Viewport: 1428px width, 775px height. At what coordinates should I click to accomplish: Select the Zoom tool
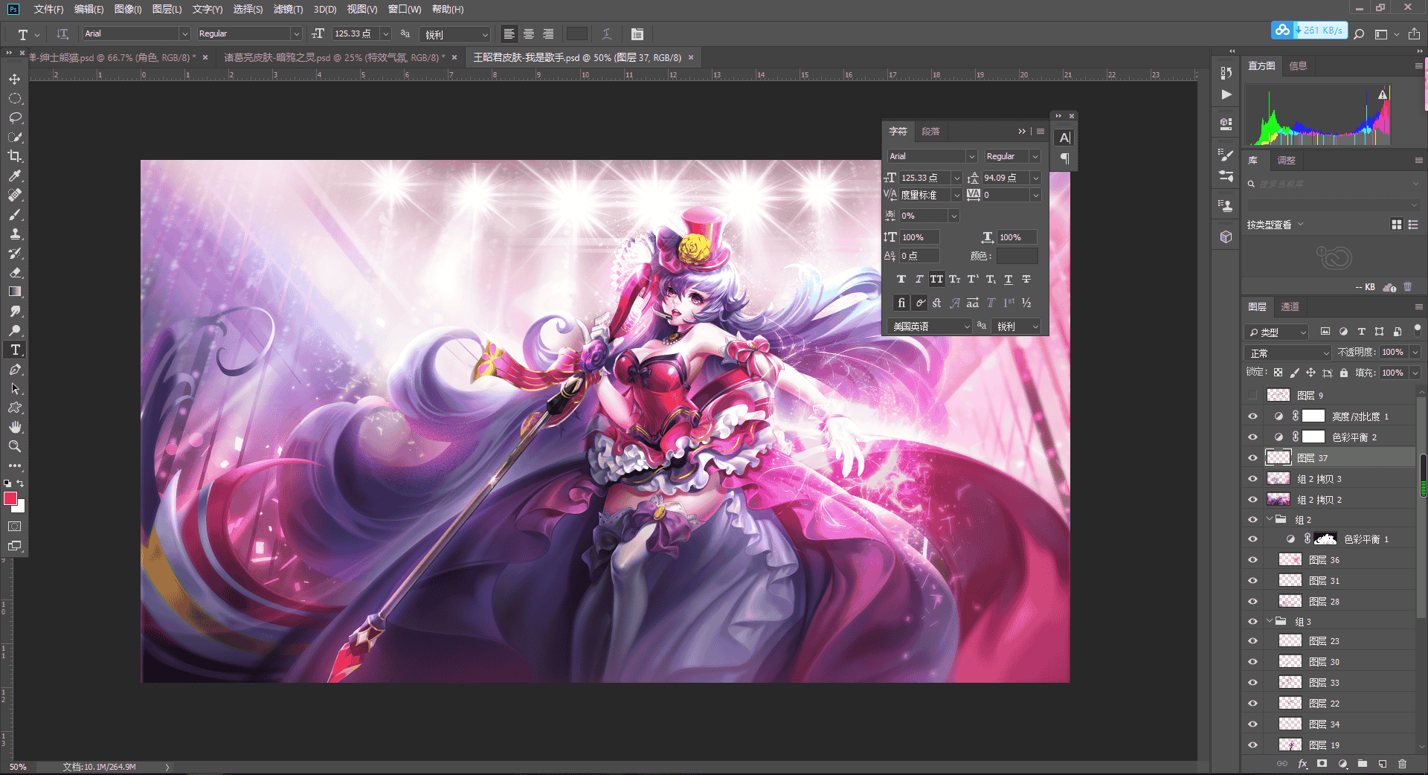pyautogui.click(x=15, y=446)
